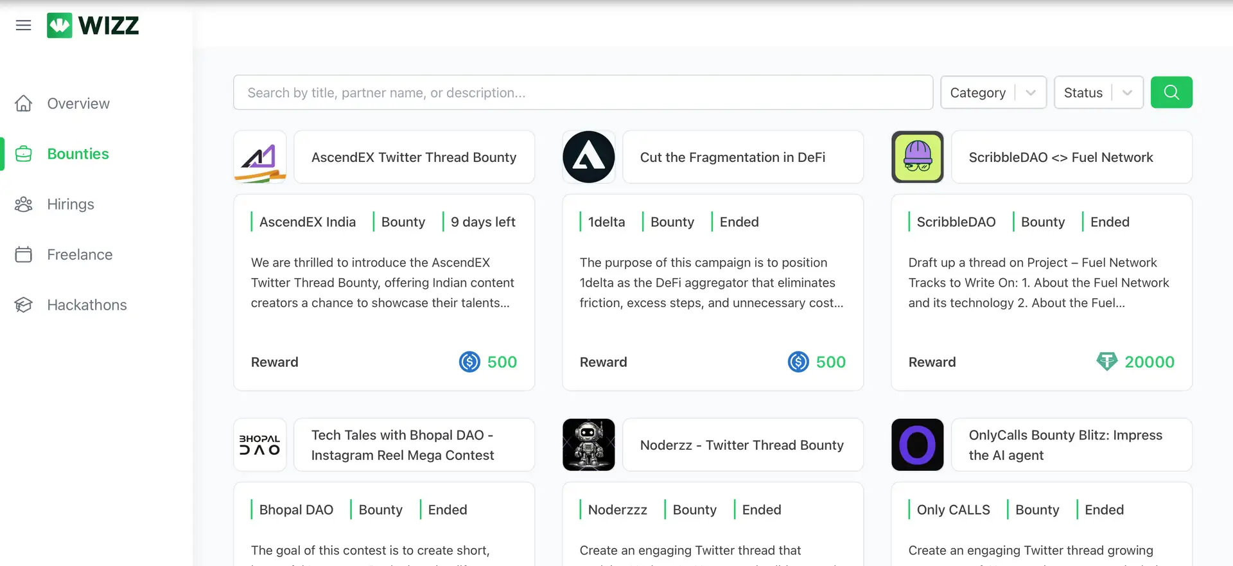Open the Hackathons section
This screenshot has height=566, width=1233.
tap(87, 305)
